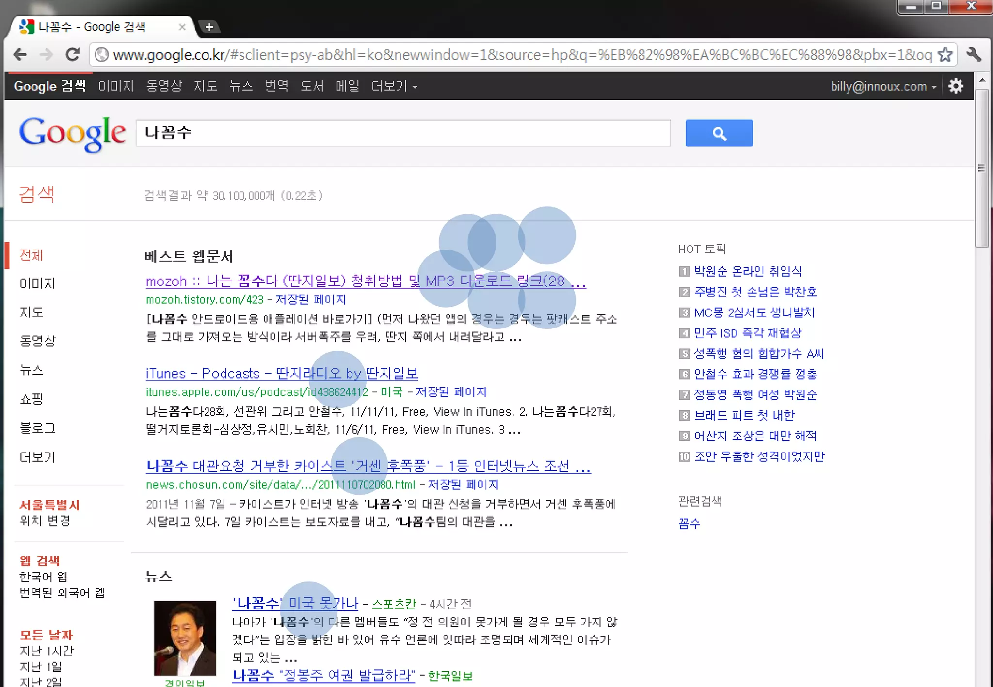Reload the page with refresh icon
Image resolution: width=993 pixels, height=687 pixels.
click(x=73, y=55)
